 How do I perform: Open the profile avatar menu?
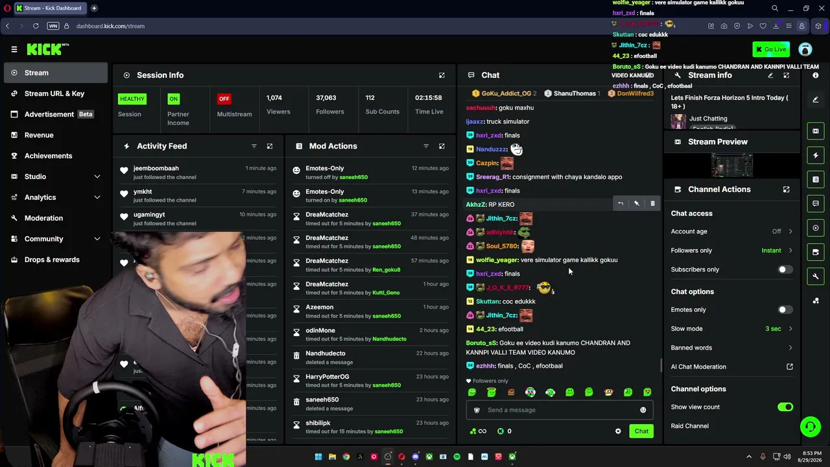coord(805,49)
